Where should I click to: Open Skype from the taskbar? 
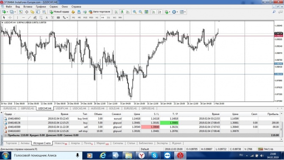tap(154, 155)
